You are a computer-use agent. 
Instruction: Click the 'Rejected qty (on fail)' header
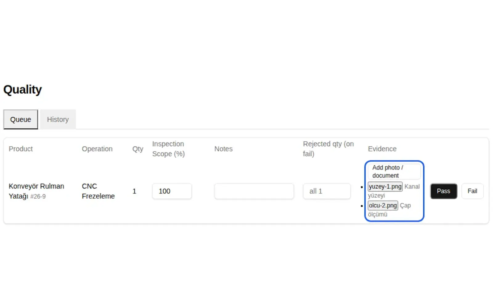click(x=328, y=149)
